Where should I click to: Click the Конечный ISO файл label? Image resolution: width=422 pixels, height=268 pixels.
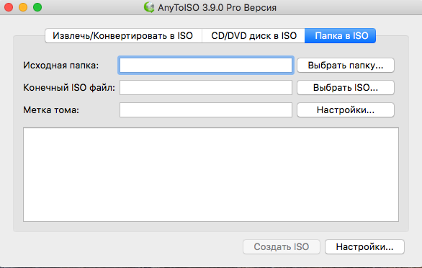pyautogui.click(x=69, y=88)
